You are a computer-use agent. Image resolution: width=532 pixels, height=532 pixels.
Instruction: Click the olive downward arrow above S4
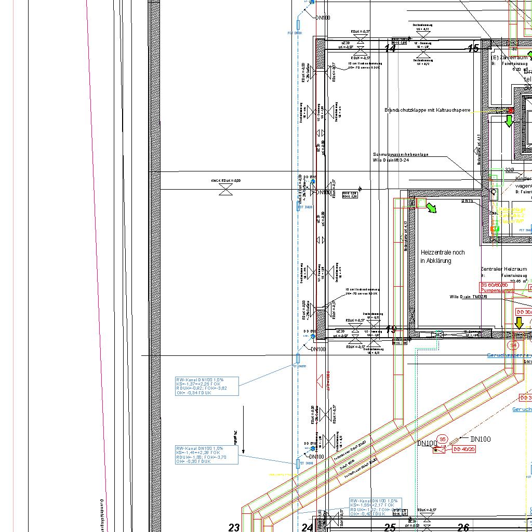[x=519, y=323]
